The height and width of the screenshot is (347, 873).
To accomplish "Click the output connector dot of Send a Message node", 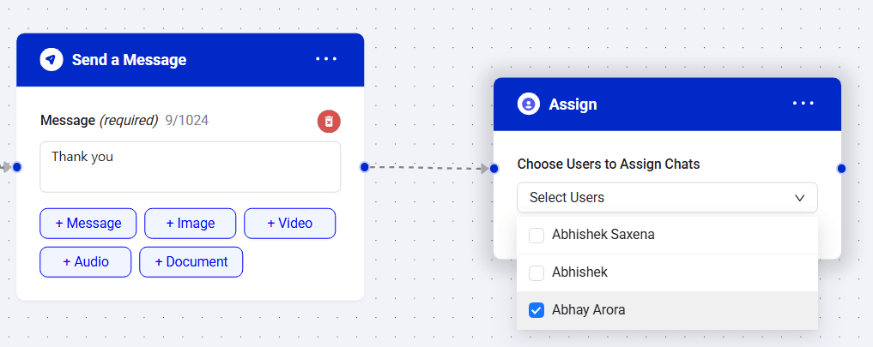I will tap(364, 167).
